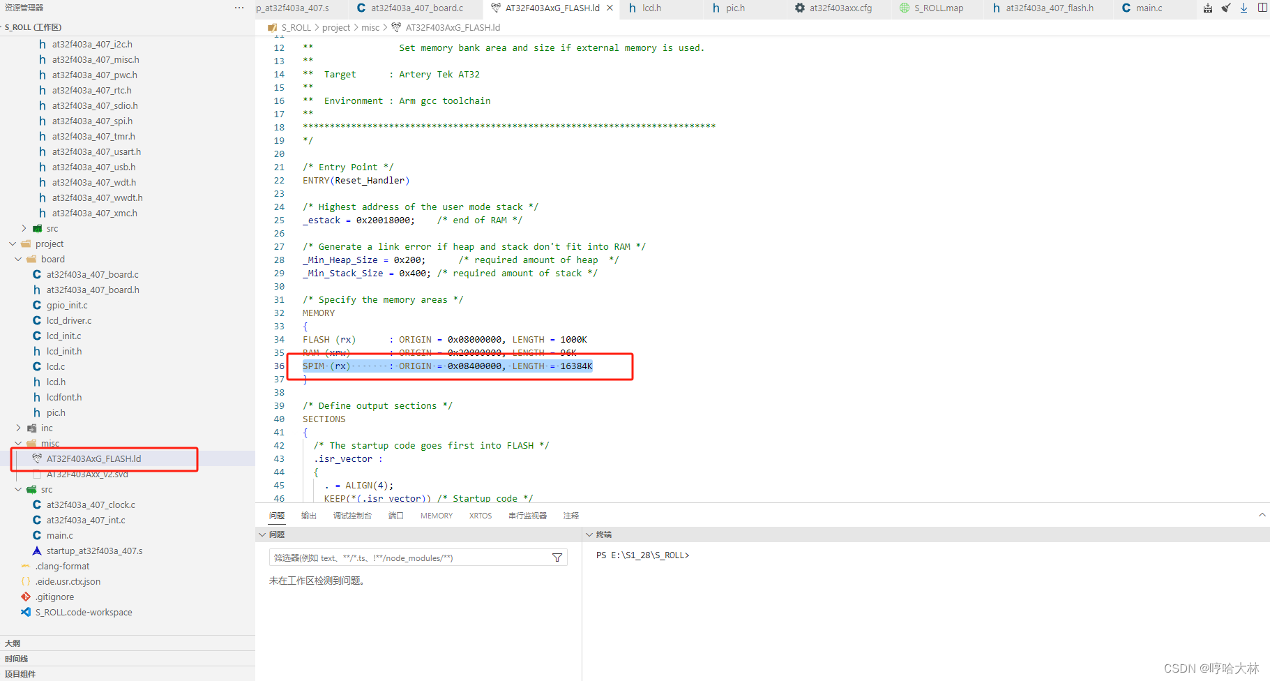
Task: Click the terminal prompt PS E:\S1_28\S_ROLL>
Action: [x=642, y=555]
